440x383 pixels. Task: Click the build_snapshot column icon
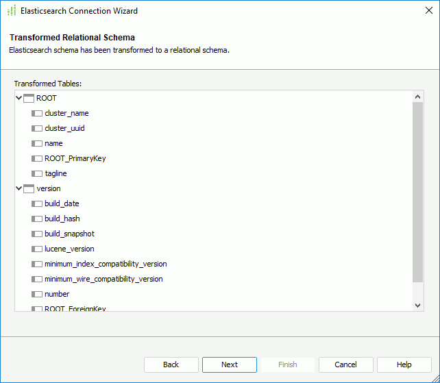point(37,234)
